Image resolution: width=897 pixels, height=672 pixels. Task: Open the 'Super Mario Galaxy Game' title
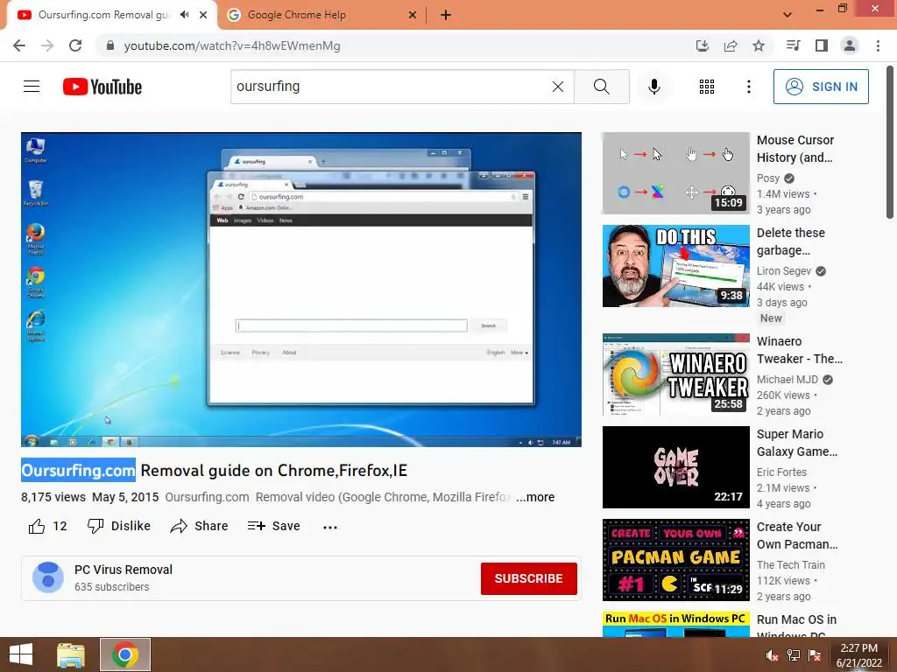tap(797, 443)
